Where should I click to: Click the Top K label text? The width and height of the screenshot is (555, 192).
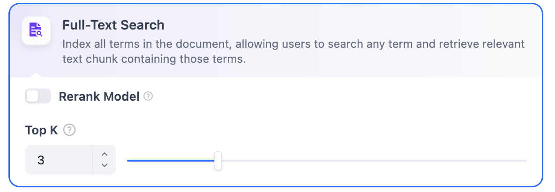42,130
